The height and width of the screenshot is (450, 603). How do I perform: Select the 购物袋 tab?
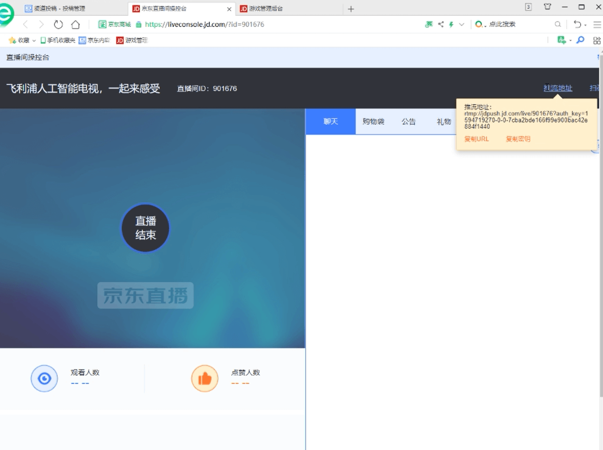374,121
